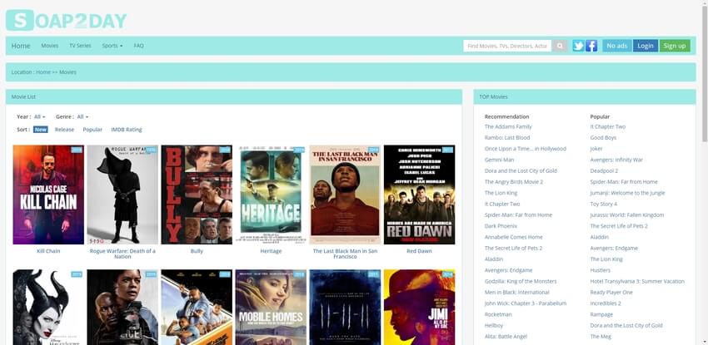Open Hotel Transylvania 3 link
Screen dimensions: 708x345
[637, 282]
